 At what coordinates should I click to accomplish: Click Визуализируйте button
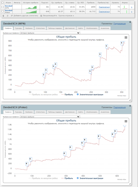click(49, 16)
